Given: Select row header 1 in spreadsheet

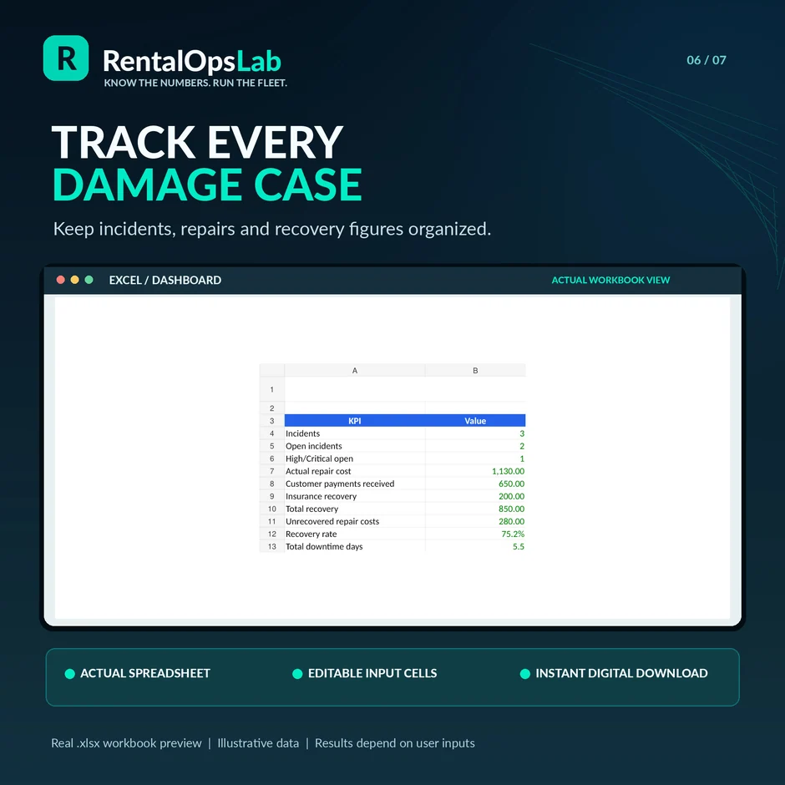Looking at the screenshot, I should tap(272, 389).
